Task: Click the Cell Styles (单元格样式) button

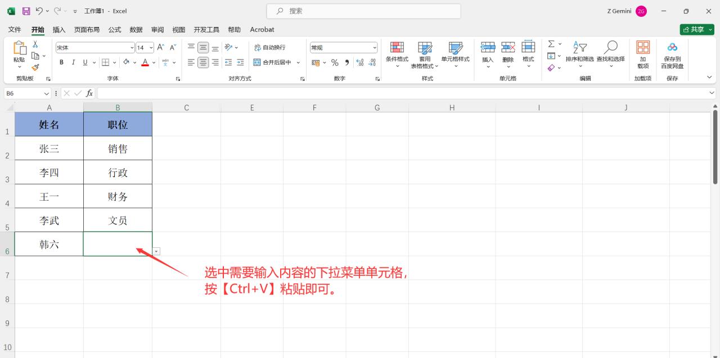Action: pyautogui.click(x=456, y=54)
